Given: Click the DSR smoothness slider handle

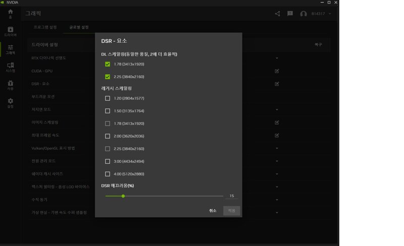Looking at the screenshot, I should [123, 196].
